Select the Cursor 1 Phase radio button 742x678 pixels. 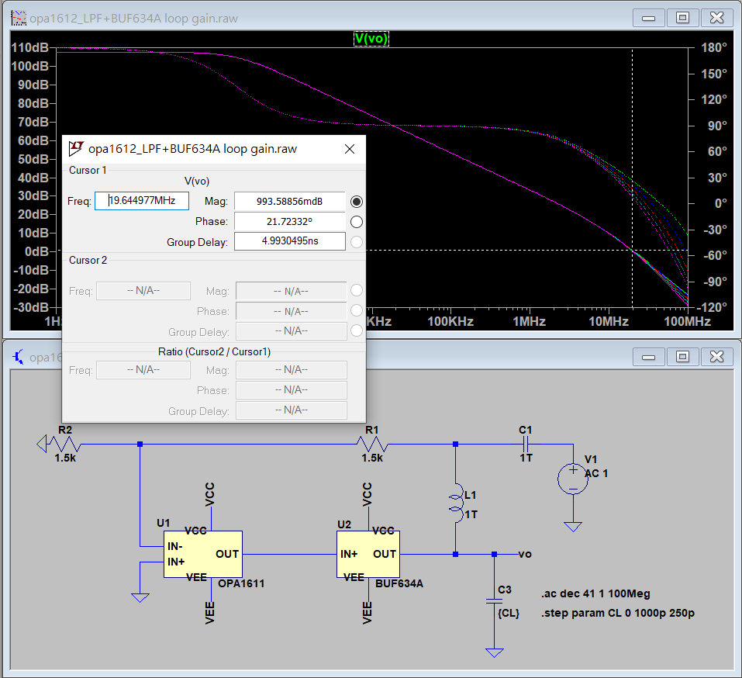coord(357,222)
